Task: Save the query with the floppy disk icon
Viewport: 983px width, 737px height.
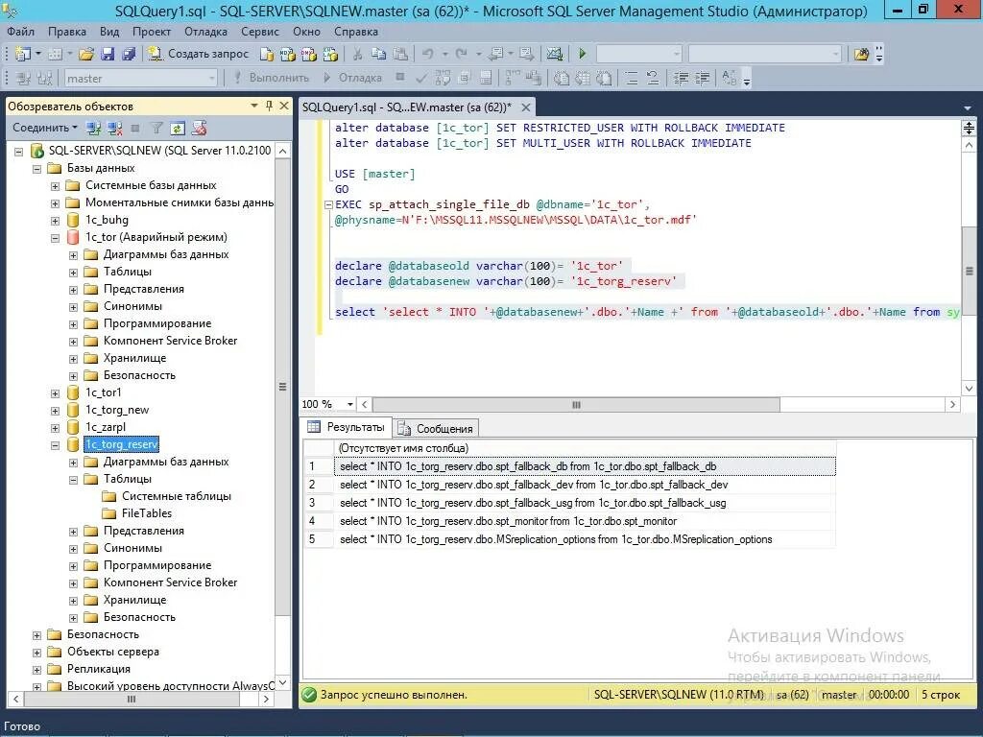Action: click(x=108, y=54)
